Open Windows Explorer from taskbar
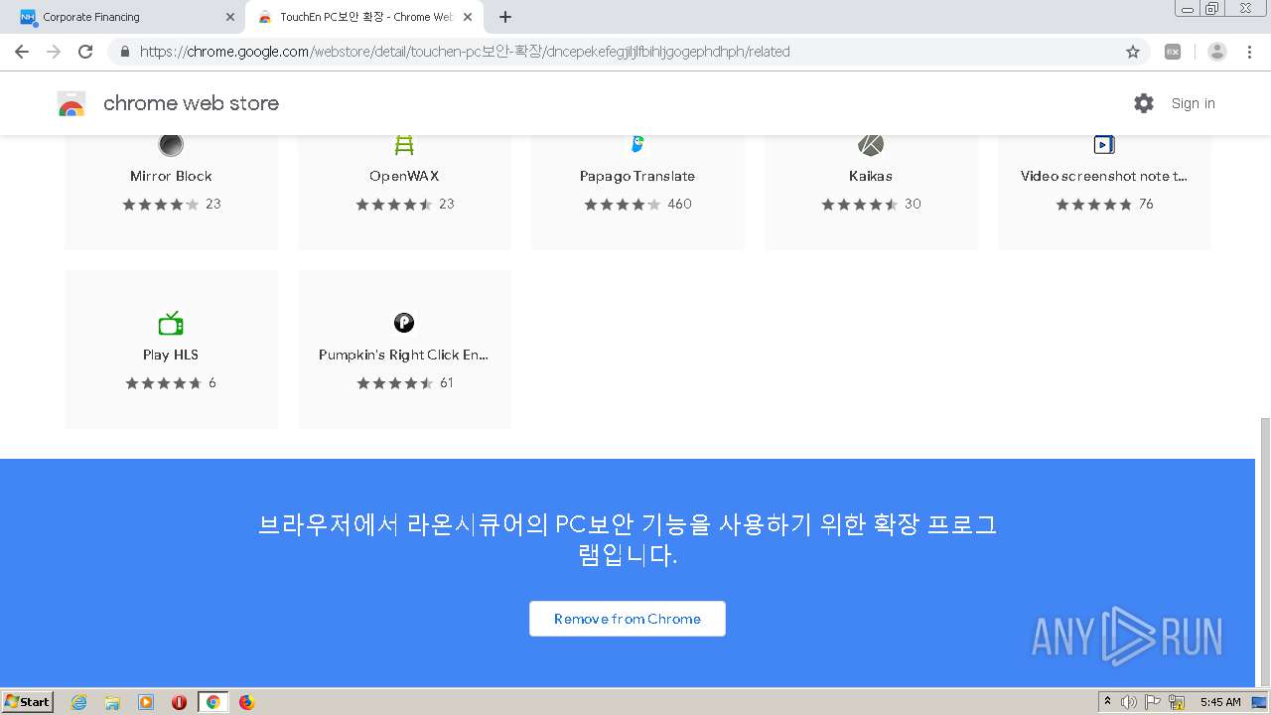This screenshot has width=1271, height=715. pyautogui.click(x=112, y=702)
